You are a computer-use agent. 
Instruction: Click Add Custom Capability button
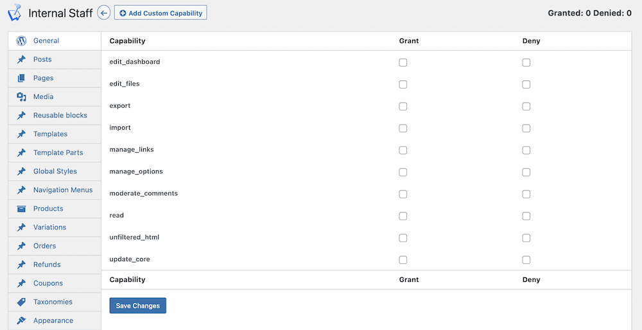point(160,13)
